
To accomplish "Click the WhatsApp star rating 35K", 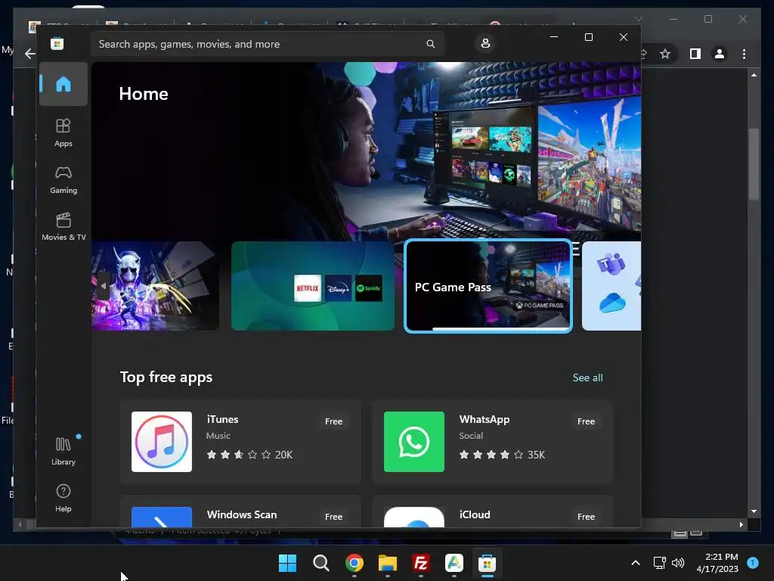I will click(x=502, y=455).
